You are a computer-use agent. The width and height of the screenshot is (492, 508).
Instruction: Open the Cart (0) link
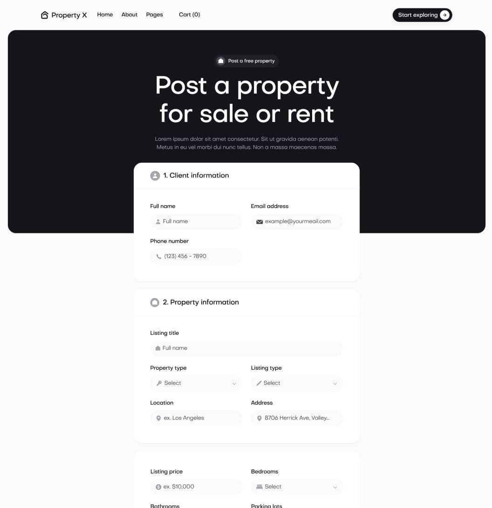pyautogui.click(x=189, y=14)
